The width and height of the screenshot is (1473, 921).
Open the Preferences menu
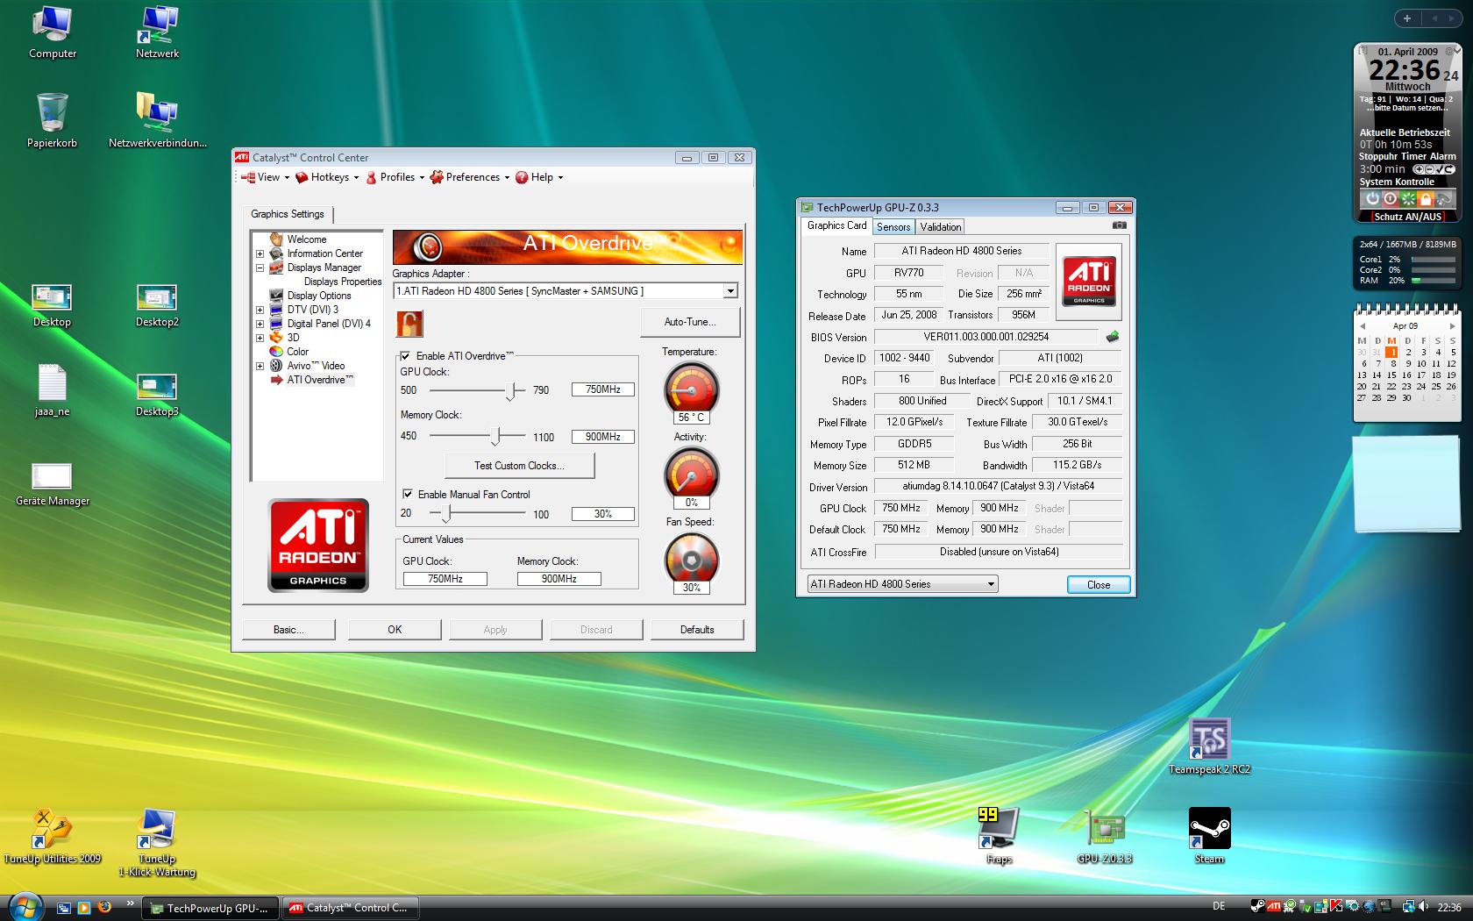point(470,177)
